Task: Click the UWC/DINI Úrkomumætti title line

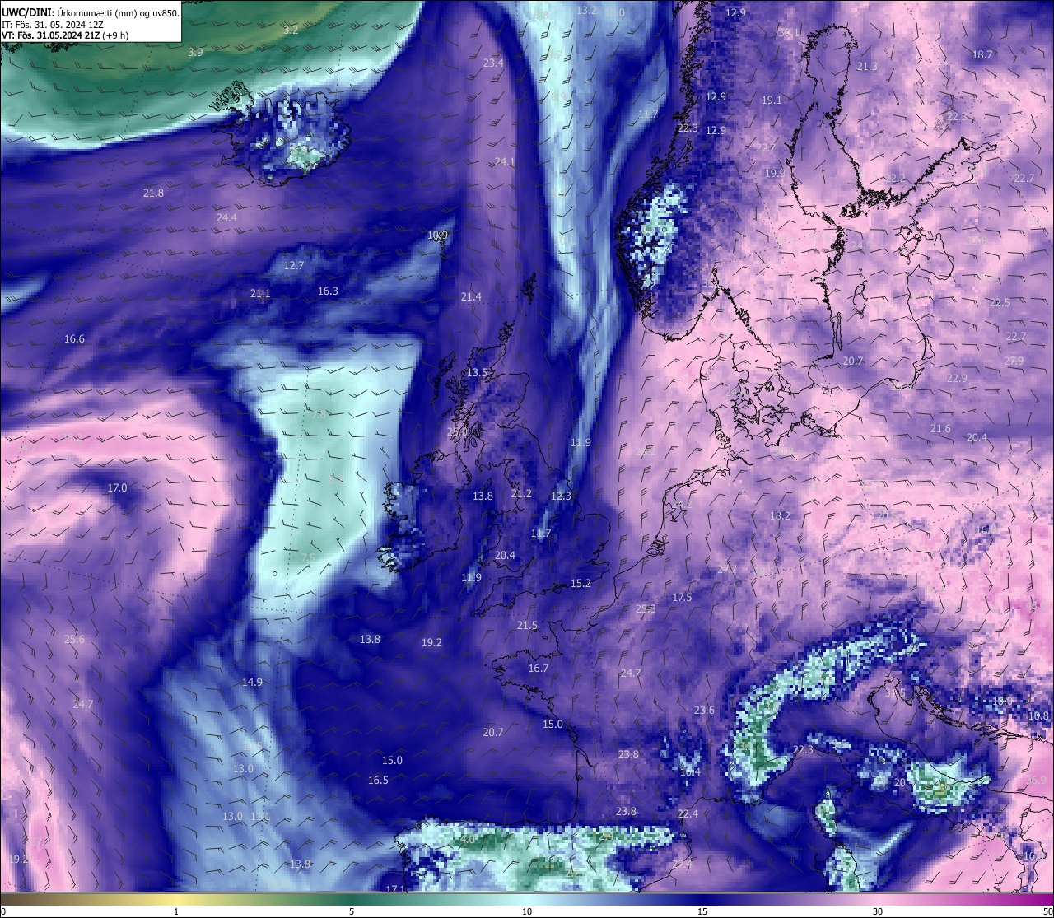Action: tap(90, 13)
